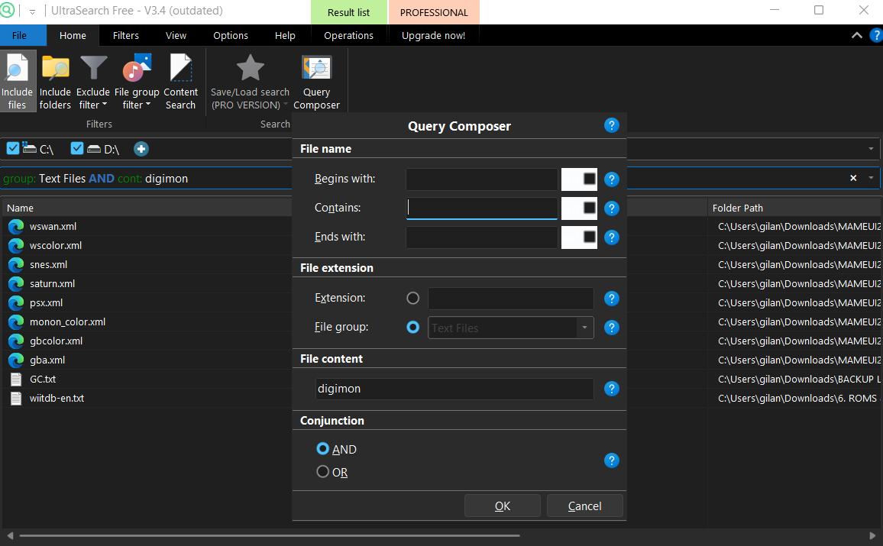The width and height of the screenshot is (883, 546).
Task: Click the D:\ drive icon
Action: pos(94,149)
